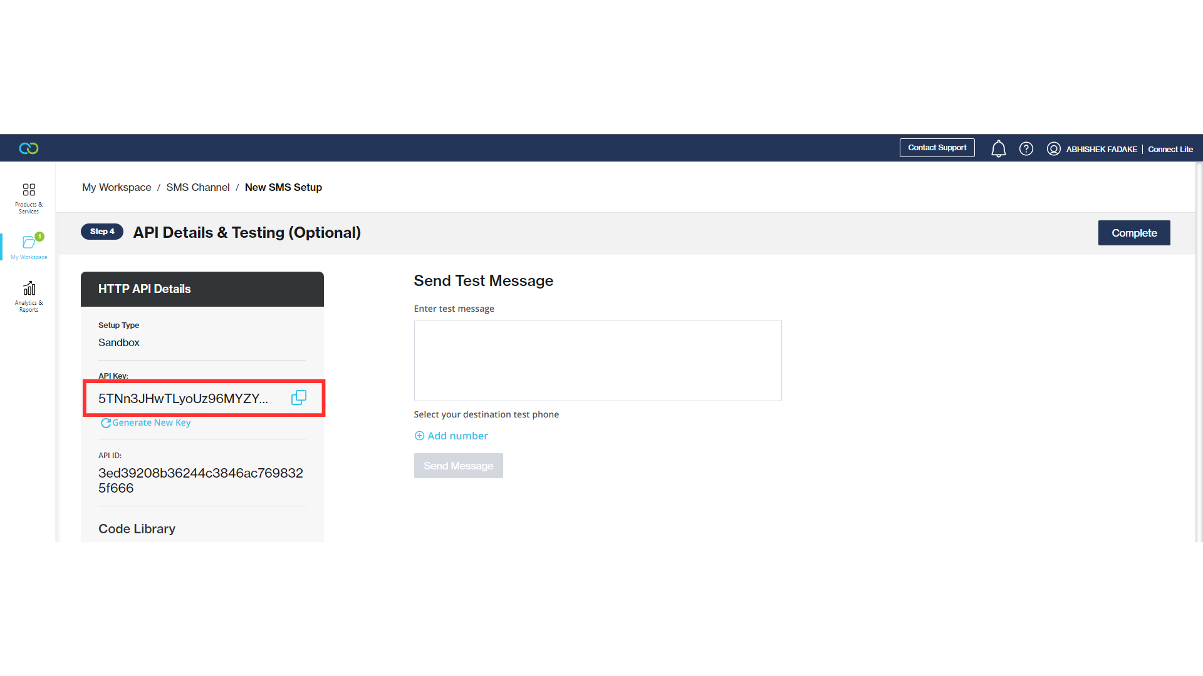The height and width of the screenshot is (676, 1203).
Task: Navigate to SMS Channel breadcrumb
Action: click(197, 187)
